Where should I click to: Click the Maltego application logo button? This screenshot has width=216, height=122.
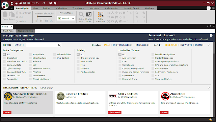click(x=5, y=5)
